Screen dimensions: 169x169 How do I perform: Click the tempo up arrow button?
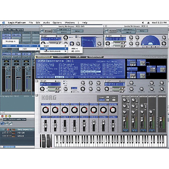[108, 97]
